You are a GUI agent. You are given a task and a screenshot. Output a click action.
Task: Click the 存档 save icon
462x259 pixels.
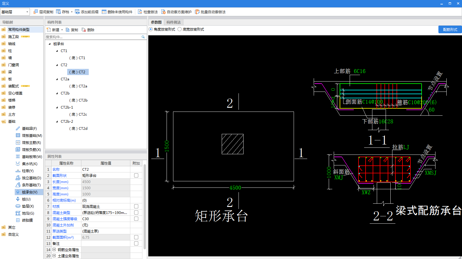pyautogui.click(x=58, y=12)
